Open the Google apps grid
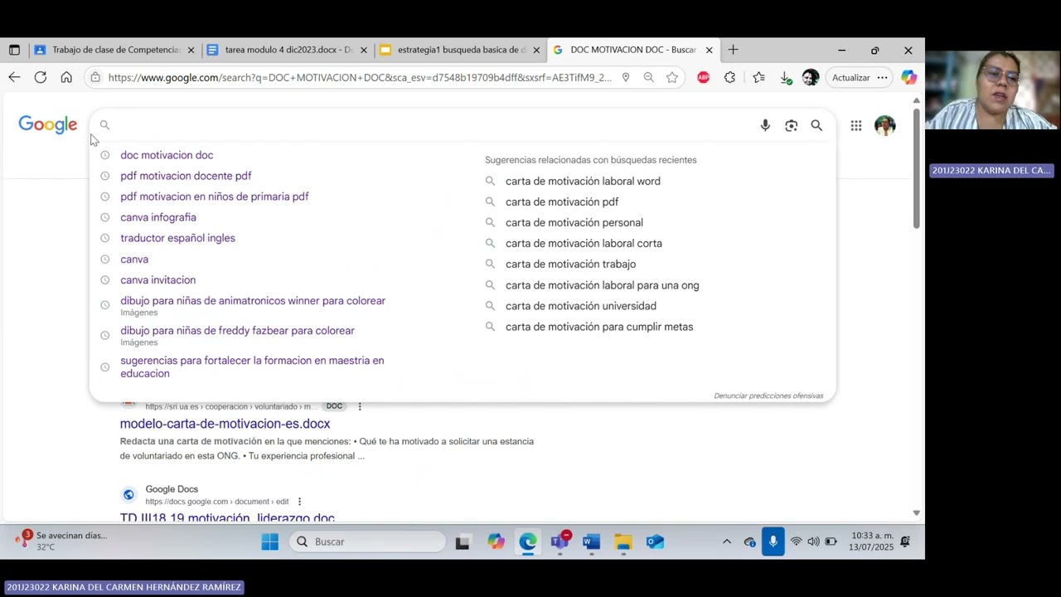 click(x=856, y=126)
